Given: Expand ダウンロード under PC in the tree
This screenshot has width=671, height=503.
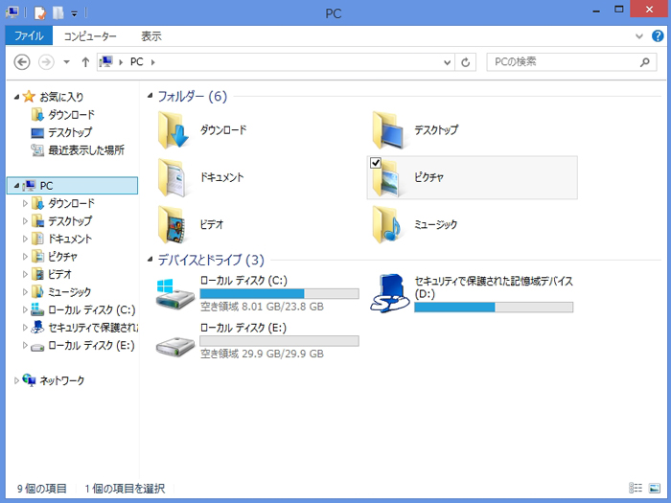Looking at the screenshot, I should click(25, 203).
